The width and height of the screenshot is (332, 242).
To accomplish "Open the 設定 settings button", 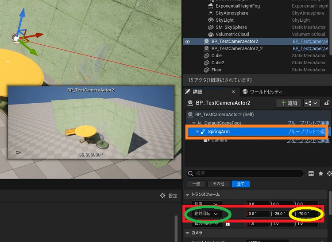I will pos(169,195).
